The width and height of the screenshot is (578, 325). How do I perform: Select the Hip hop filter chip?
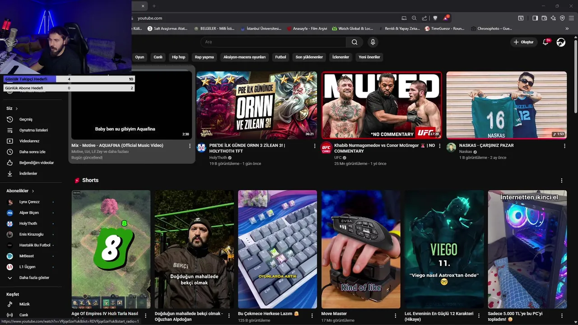click(x=178, y=57)
